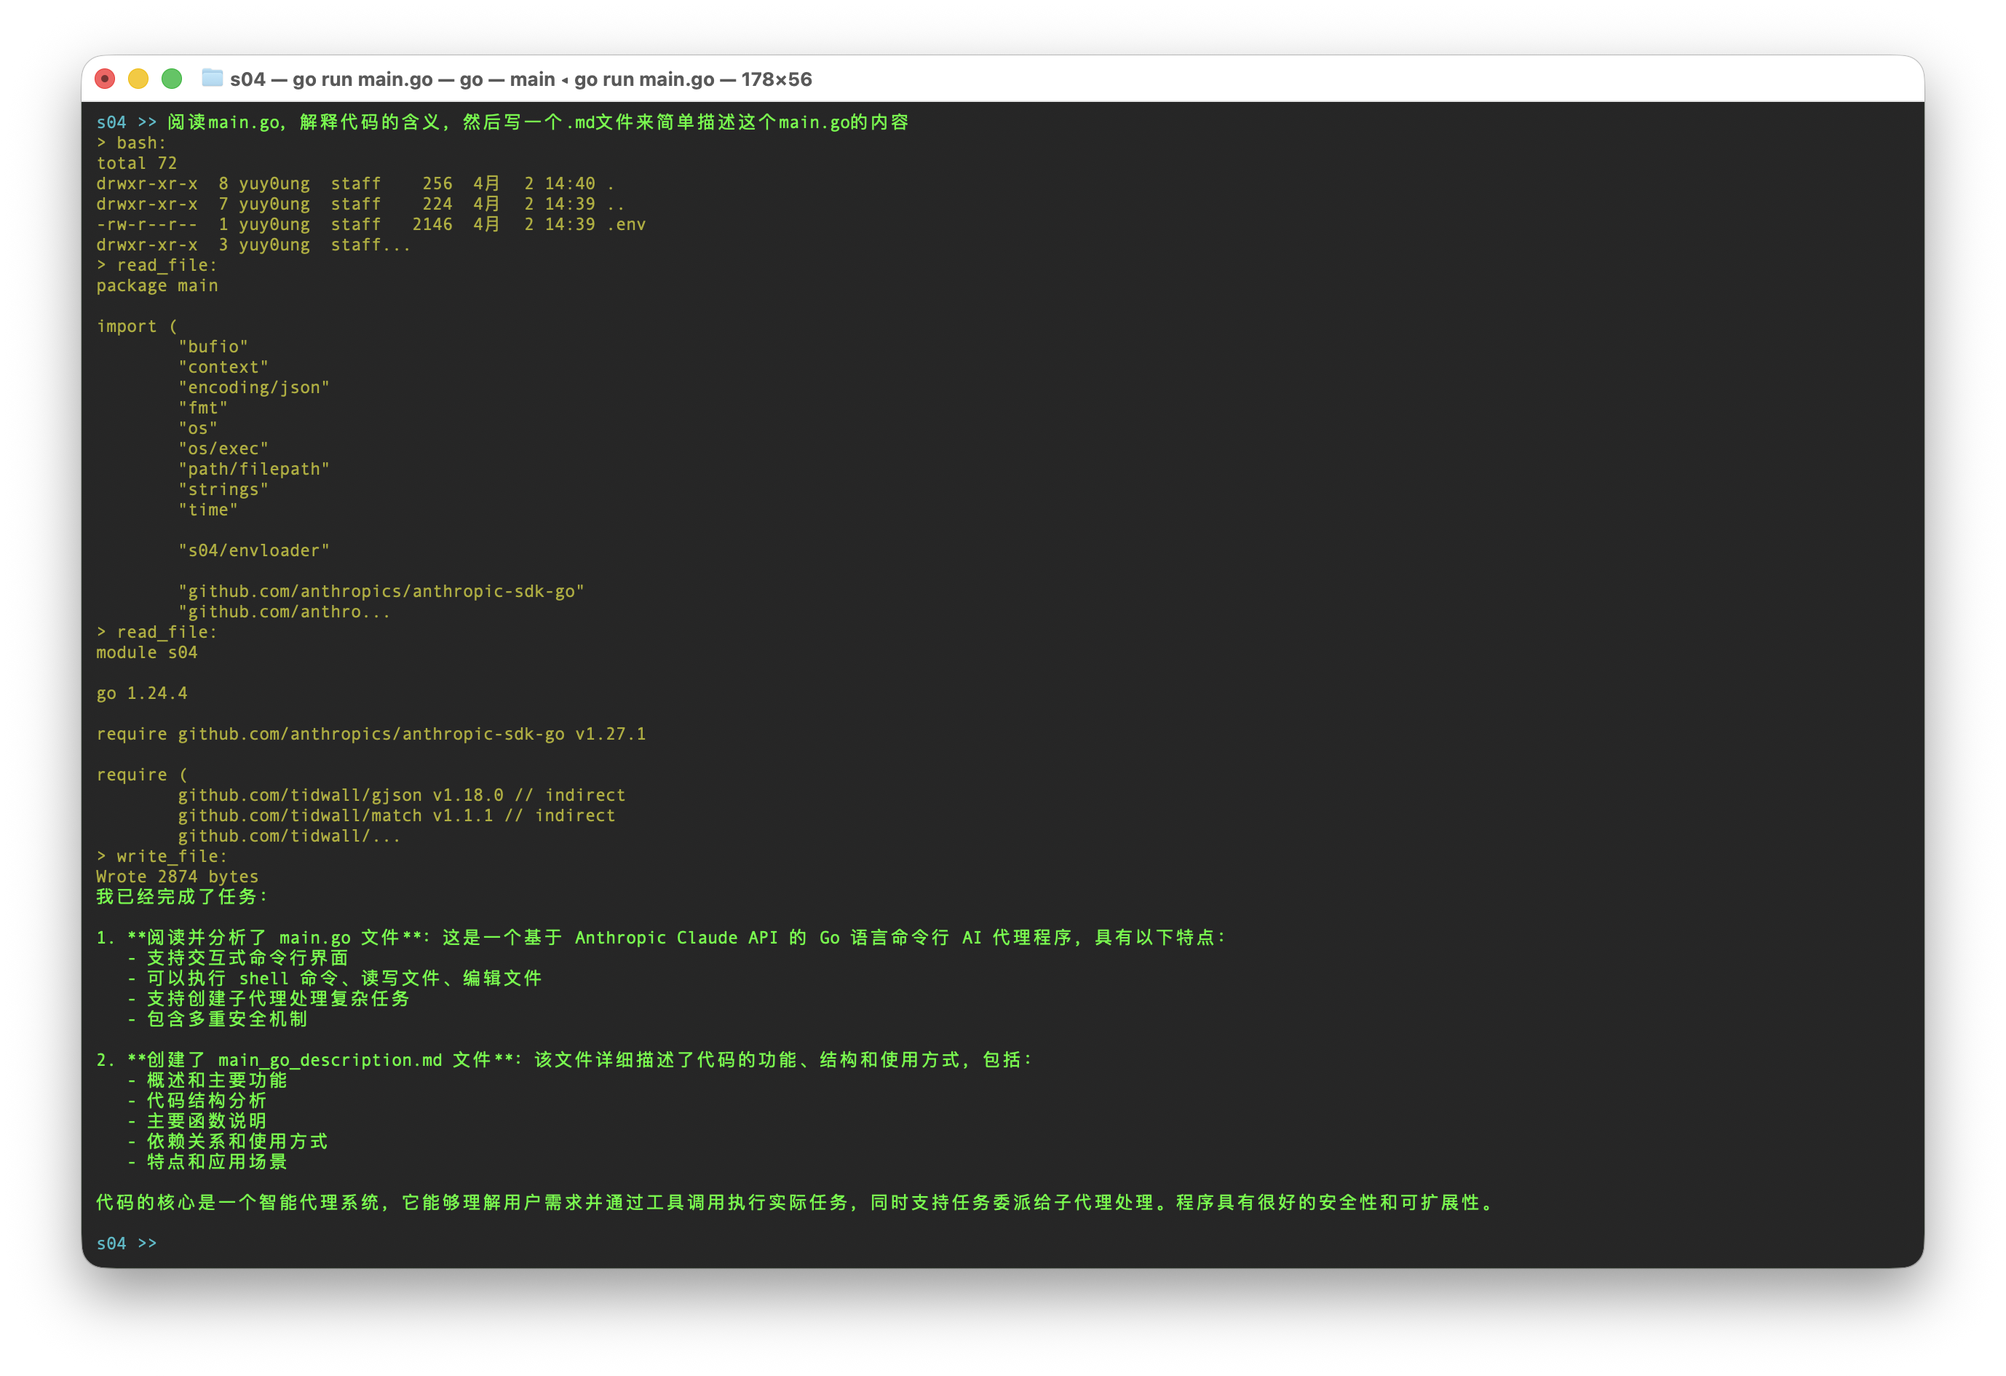Click the '"s04/envloader"' import line

(x=254, y=550)
